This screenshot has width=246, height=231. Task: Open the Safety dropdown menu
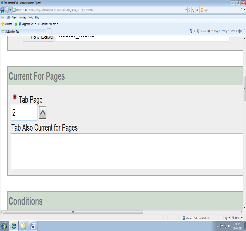pyautogui.click(x=225, y=31)
